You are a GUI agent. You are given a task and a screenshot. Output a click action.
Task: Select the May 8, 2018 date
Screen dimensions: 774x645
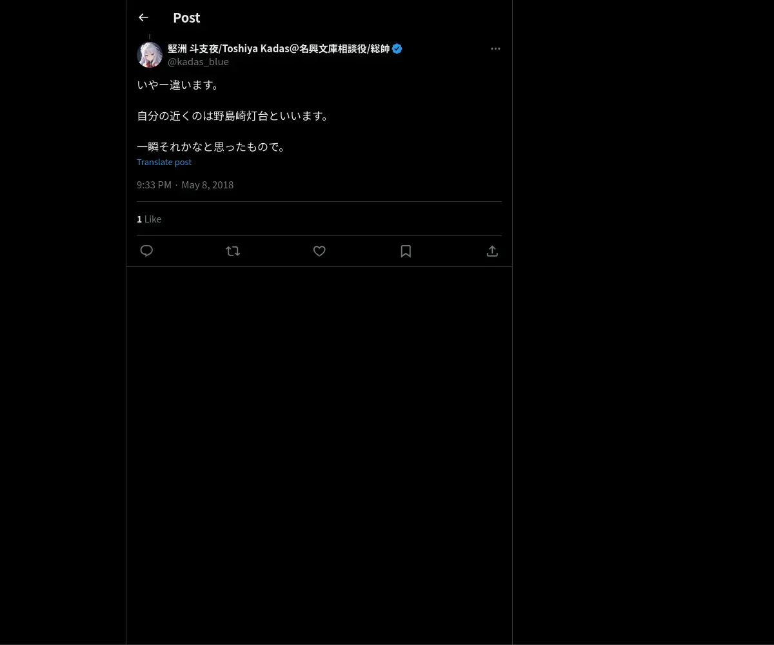tap(208, 184)
